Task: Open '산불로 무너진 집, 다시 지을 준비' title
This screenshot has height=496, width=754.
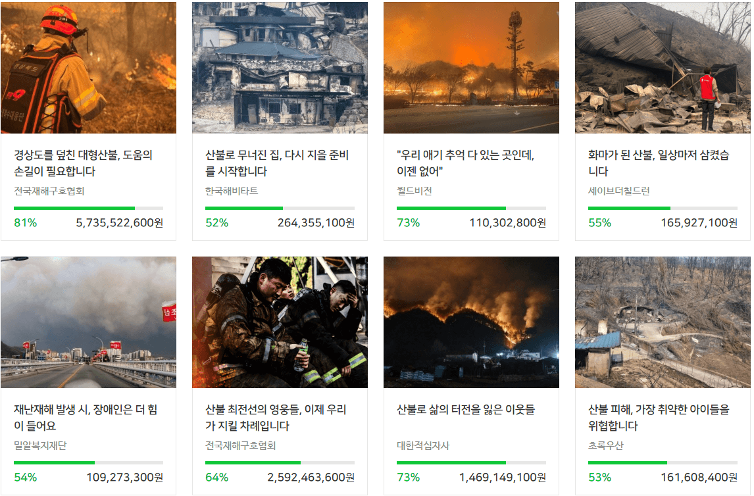Action: pos(277,163)
